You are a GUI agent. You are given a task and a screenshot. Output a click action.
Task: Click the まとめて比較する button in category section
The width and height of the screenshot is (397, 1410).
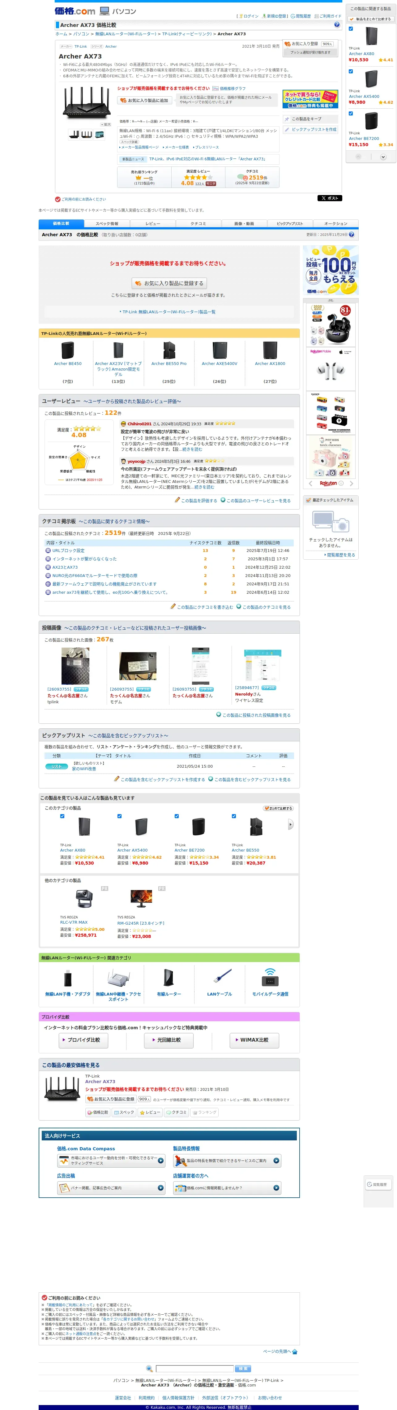[278, 808]
